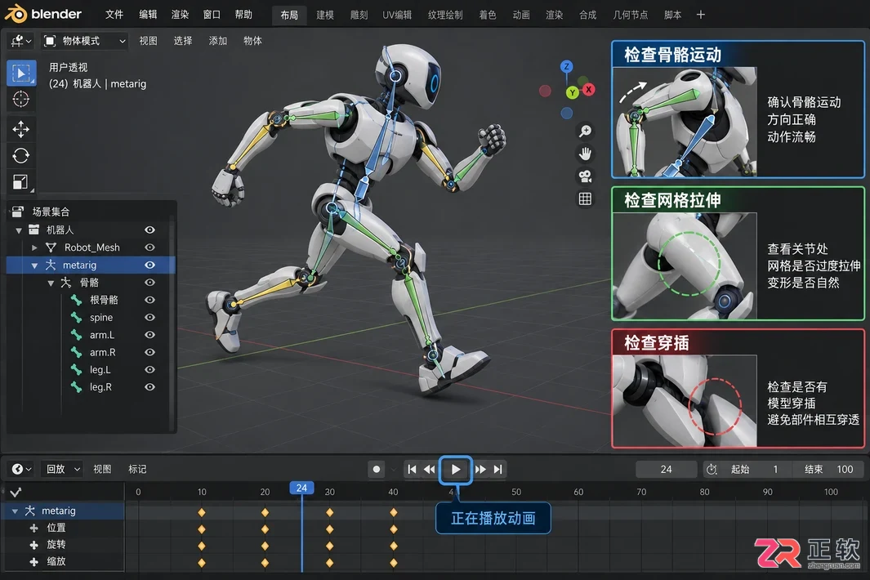
Task: Click the red X axis gizmo
Action: [589, 89]
